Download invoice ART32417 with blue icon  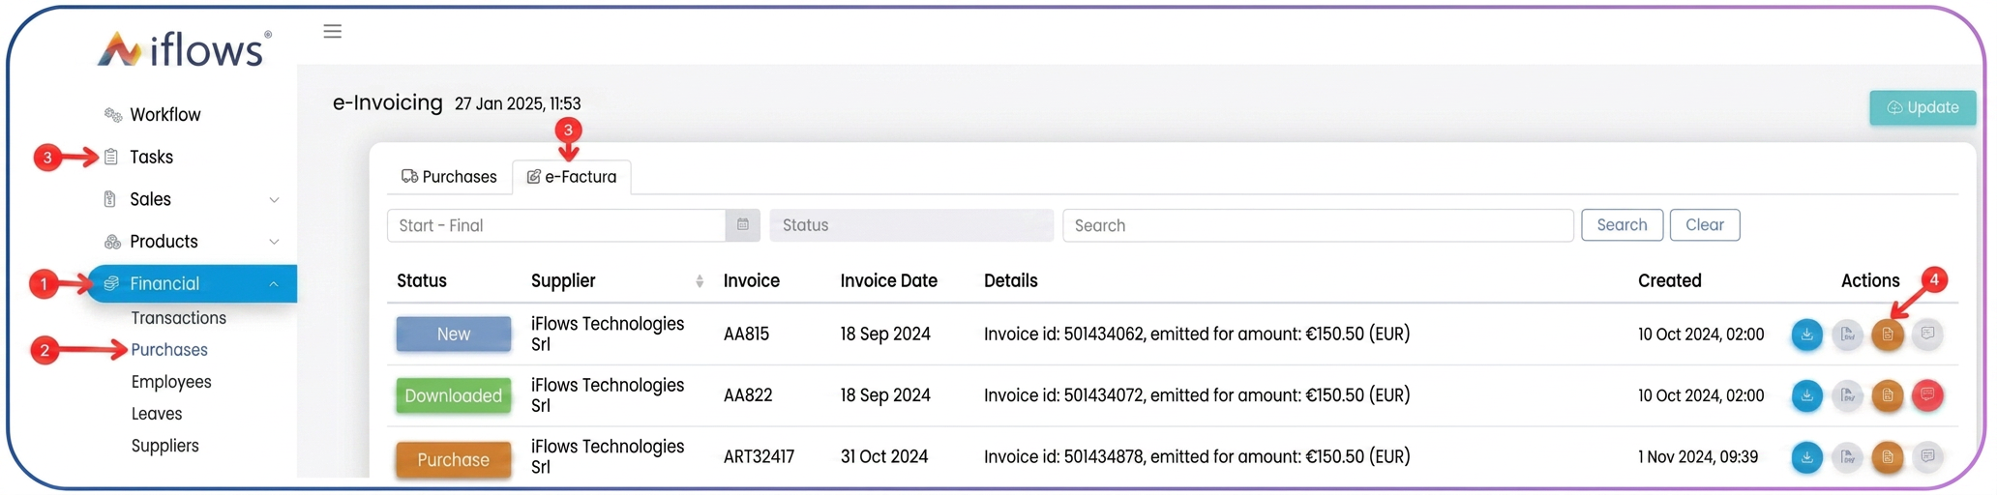tap(1806, 456)
